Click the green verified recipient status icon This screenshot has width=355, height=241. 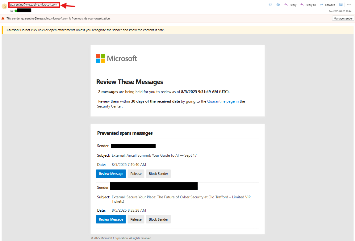tap(16, 11)
